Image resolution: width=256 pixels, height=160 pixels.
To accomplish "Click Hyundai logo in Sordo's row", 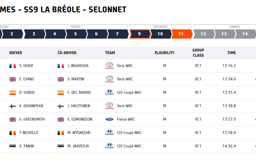I will 109,92.
